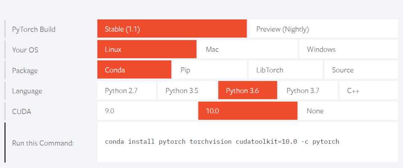Screen dimensions: 403x168
Task: Pick Python 2.7 language
Action: click(127, 90)
